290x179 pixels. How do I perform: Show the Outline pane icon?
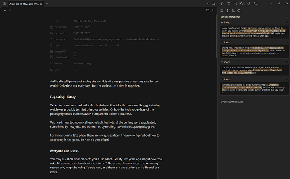[x=229, y=3]
